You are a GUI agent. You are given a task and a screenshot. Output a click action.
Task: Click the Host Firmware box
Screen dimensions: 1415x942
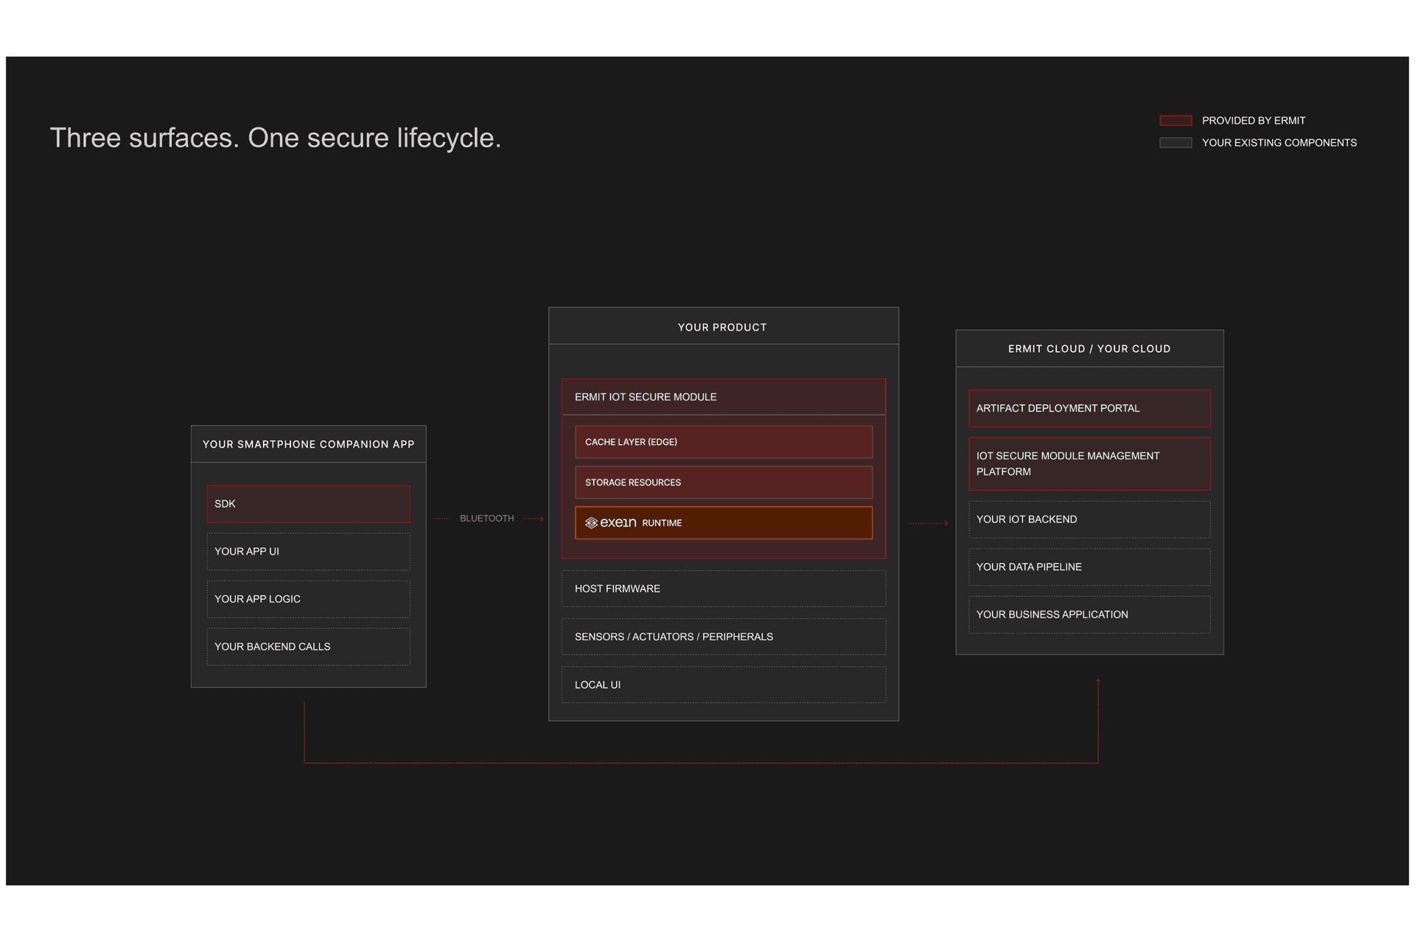click(723, 588)
